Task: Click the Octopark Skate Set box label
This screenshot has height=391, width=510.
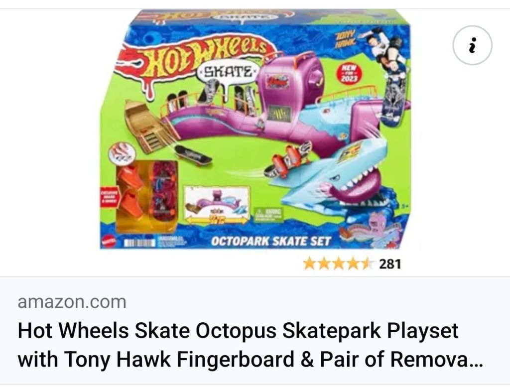Action: coord(270,242)
